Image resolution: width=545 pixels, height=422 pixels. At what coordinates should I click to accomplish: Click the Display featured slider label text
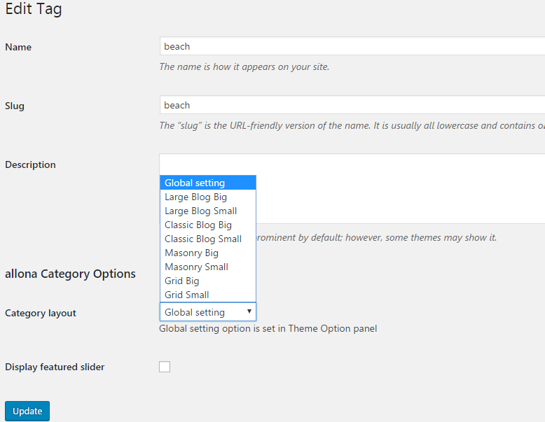pyautogui.click(x=55, y=367)
